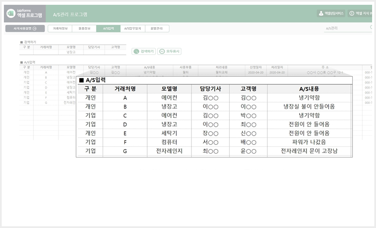376x228 pixels.
Task: Select the 주 소 column header
Action: pyautogui.click(x=325, y=67)
